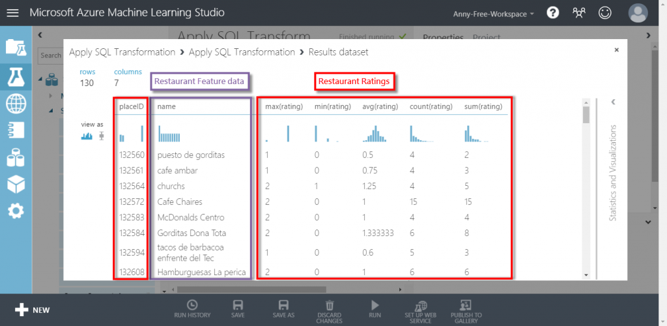This screenshot has height=326, width=667.
Task: Expand the down chevron at right pane
Action: 648,222
